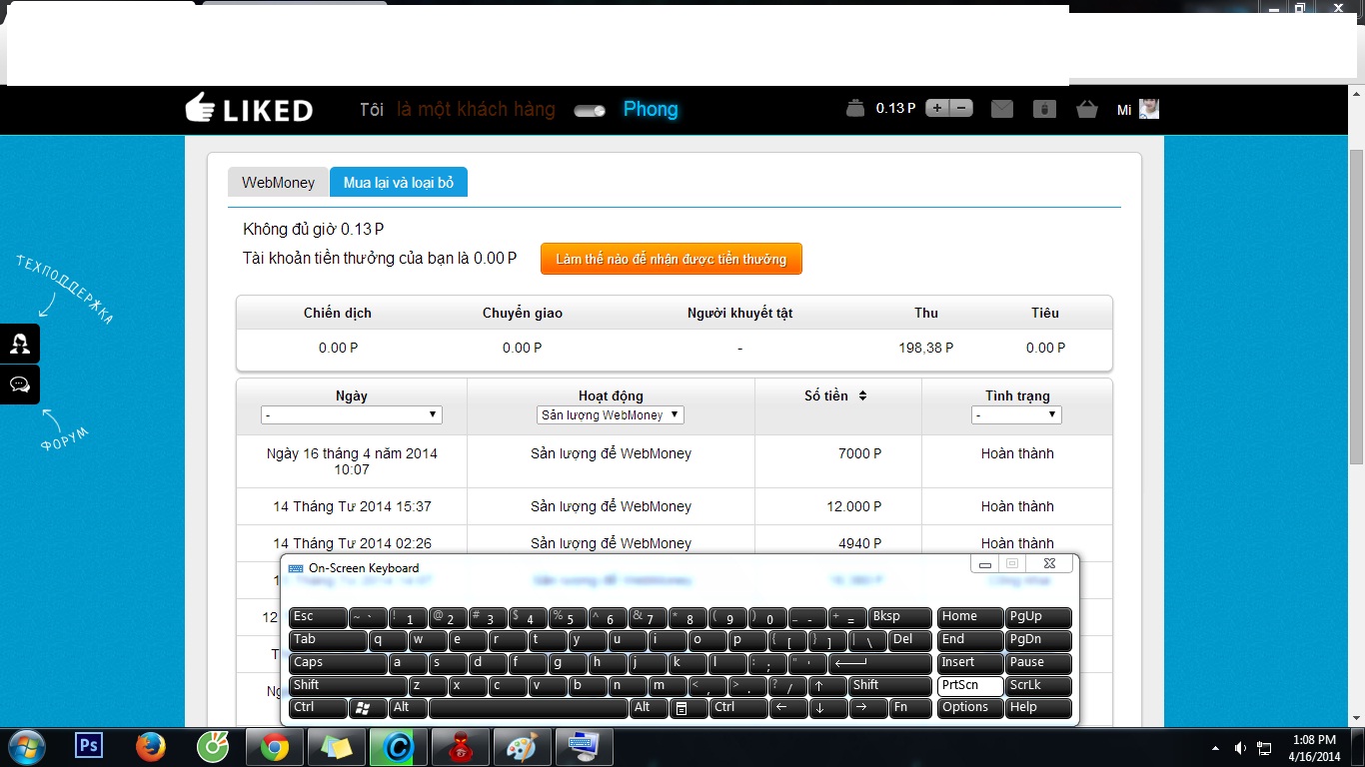The height and width of the screenshot is (767, 1365).
Task: Click the LIKED hand logo
Action: (249, 109)
